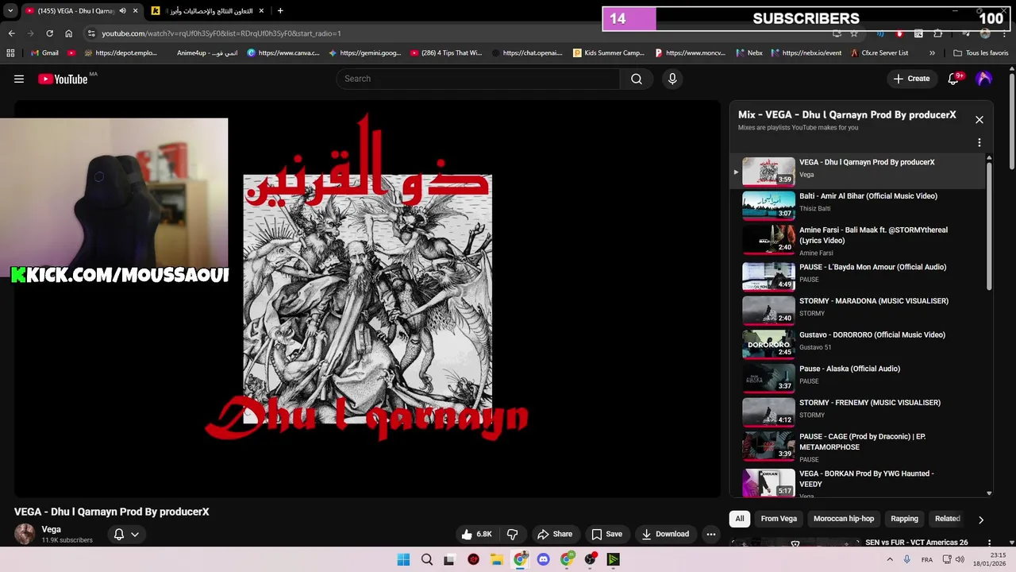The image size is (1016, 572).
Task: Open the Mix playlist three-dot options
Action: click(x=979, y=142)
